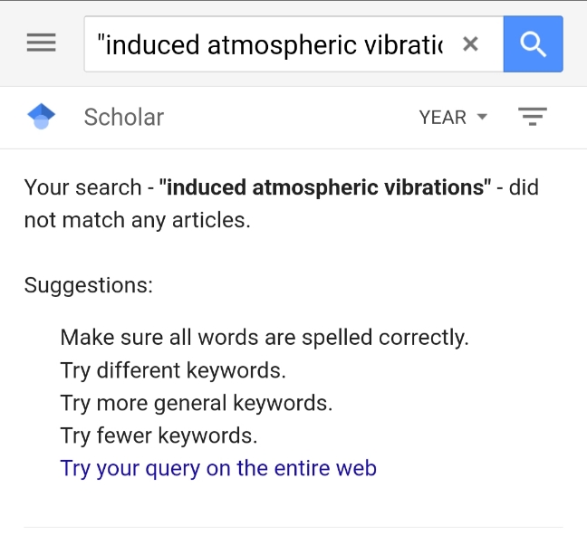This screenshot has width=587, height=555.
Task: Click the YEAR dropdown arrow
Action: click(482, 117)
